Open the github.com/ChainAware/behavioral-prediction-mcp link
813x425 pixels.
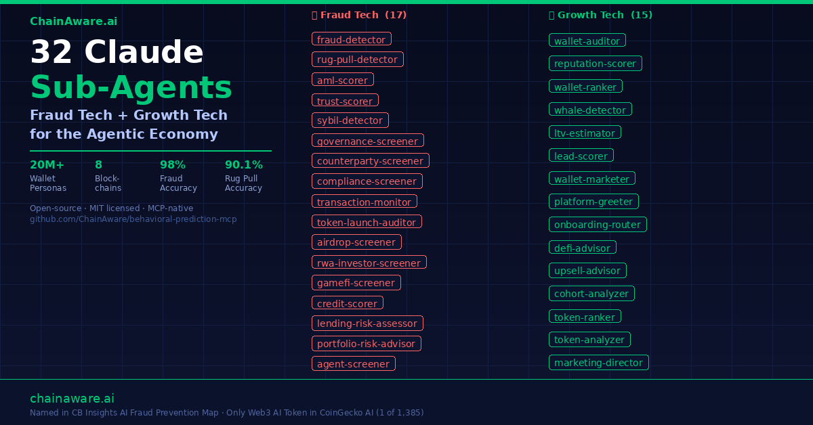[133, 219]
